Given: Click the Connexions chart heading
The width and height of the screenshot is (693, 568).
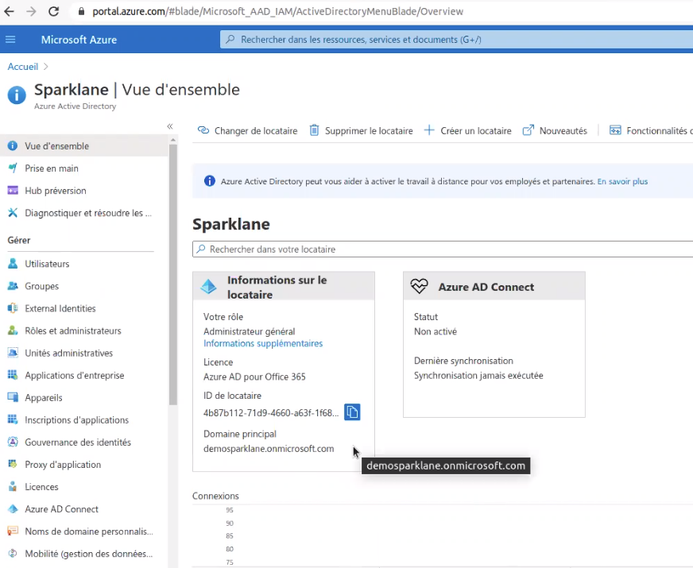Looking at the screenshot, I should [x=215, y=496].
